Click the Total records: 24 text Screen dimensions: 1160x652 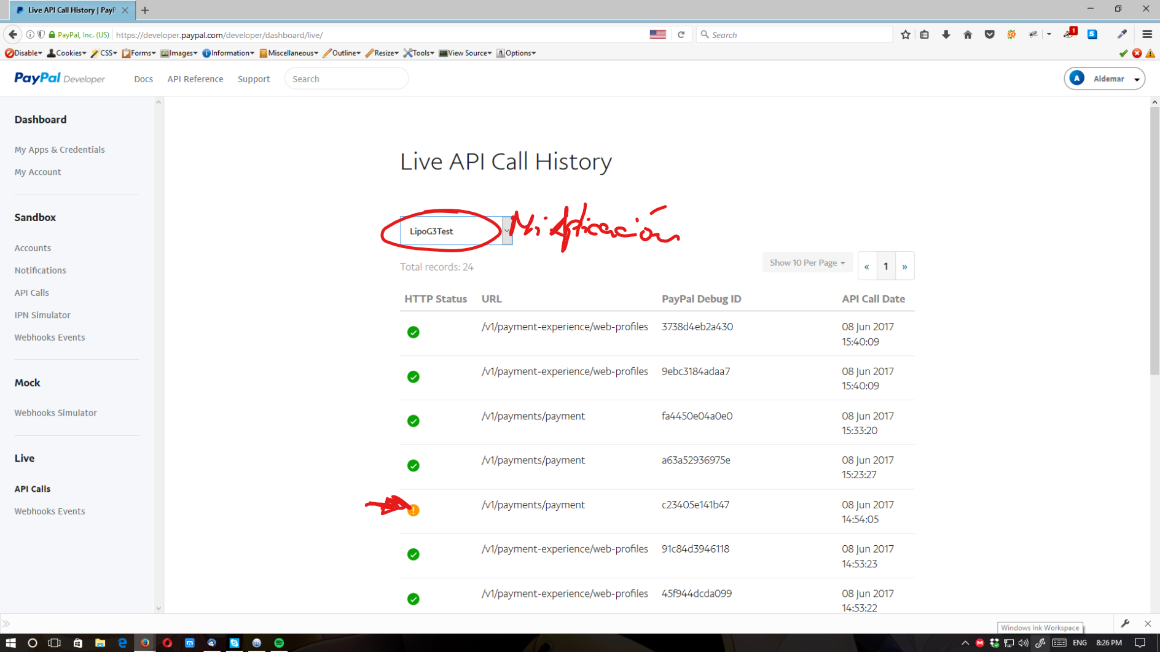pyautogui.click(x=436, y=267)
